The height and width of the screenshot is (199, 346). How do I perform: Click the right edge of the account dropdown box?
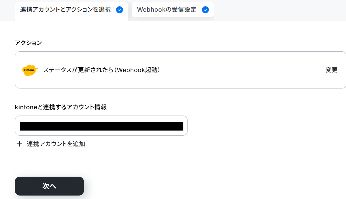[x=185, y=126]
